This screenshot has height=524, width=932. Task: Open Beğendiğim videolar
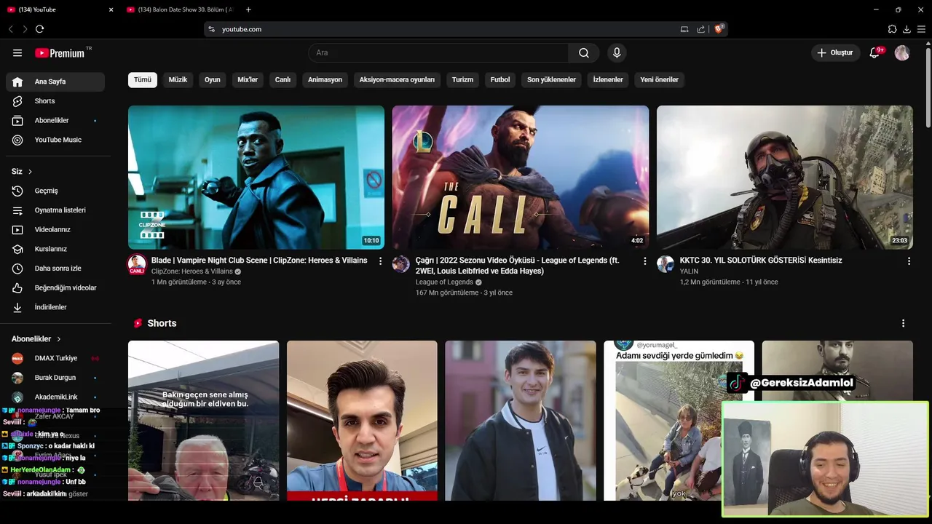[55, 287]
